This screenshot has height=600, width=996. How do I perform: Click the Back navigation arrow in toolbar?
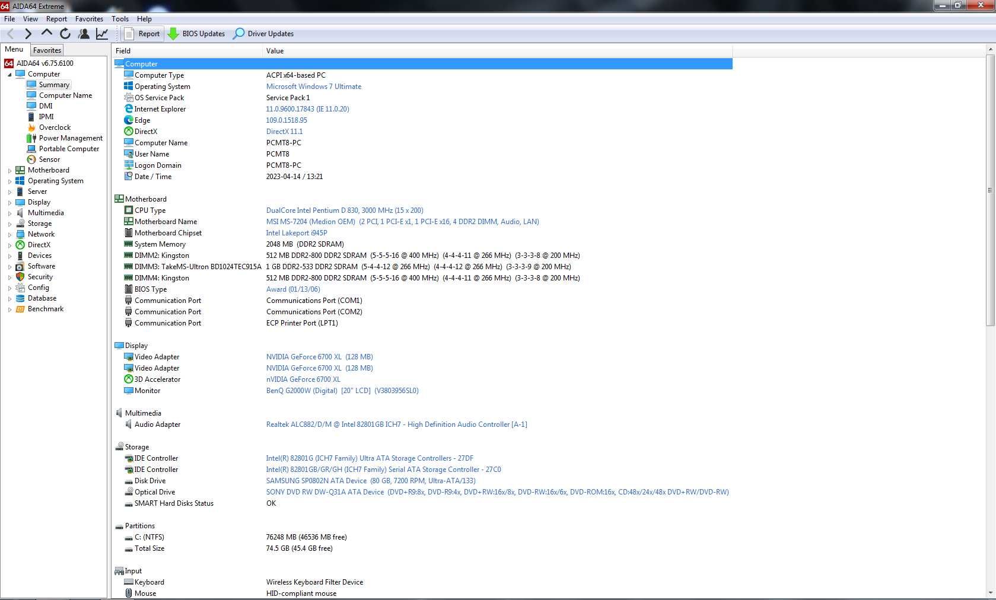11,34
